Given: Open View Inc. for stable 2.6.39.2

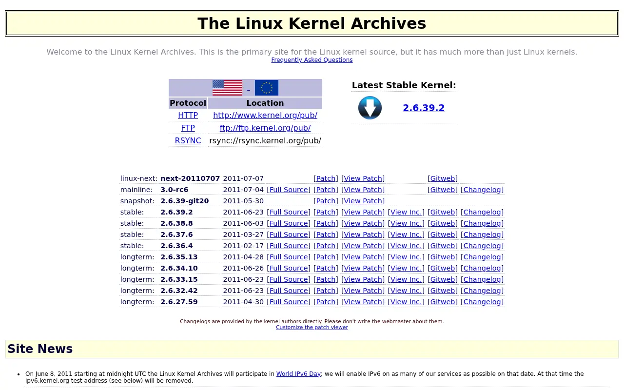Looking at the screenshot, I should (406, 212).
